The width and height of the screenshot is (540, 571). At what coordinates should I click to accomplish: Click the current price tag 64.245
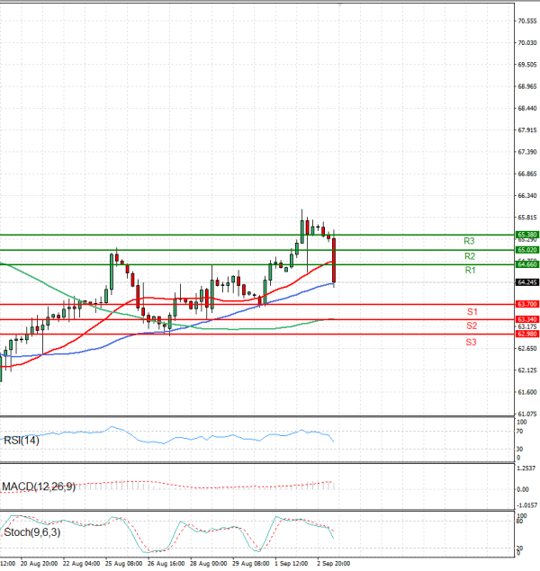pos(526,282)
